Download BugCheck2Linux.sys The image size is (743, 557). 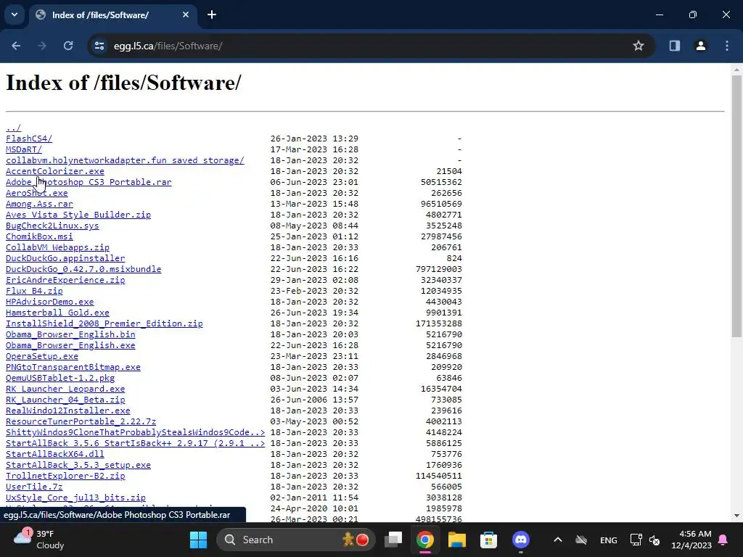[x=52, y=226]
